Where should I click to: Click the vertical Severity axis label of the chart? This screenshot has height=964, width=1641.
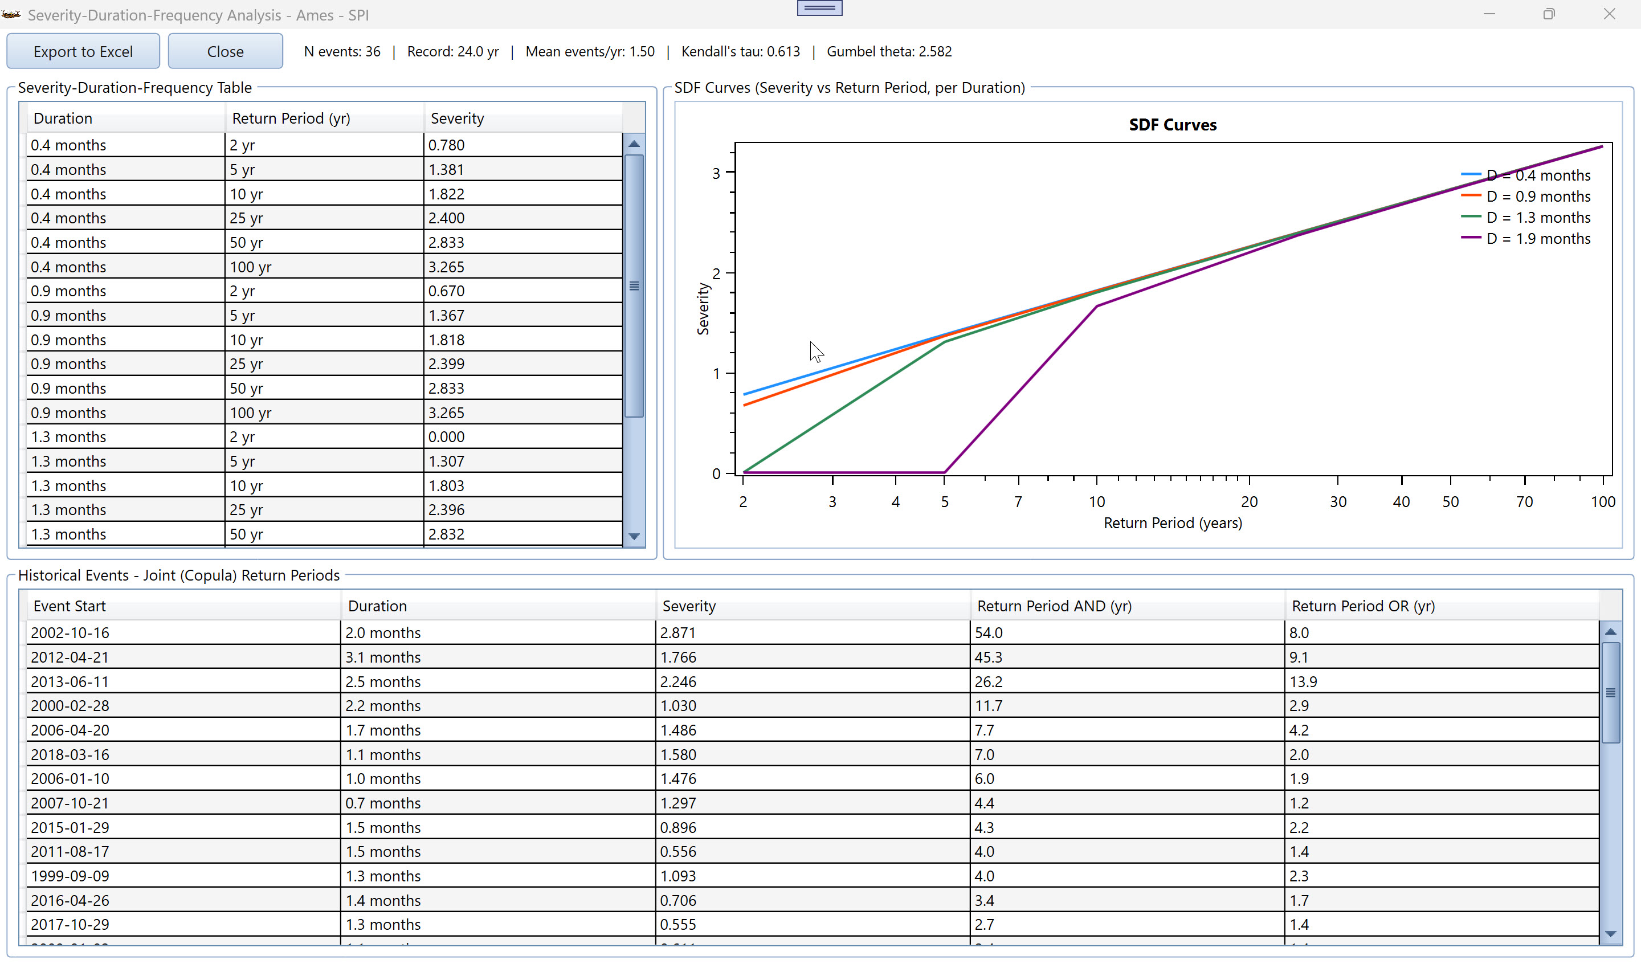click(x=703, y=309)
